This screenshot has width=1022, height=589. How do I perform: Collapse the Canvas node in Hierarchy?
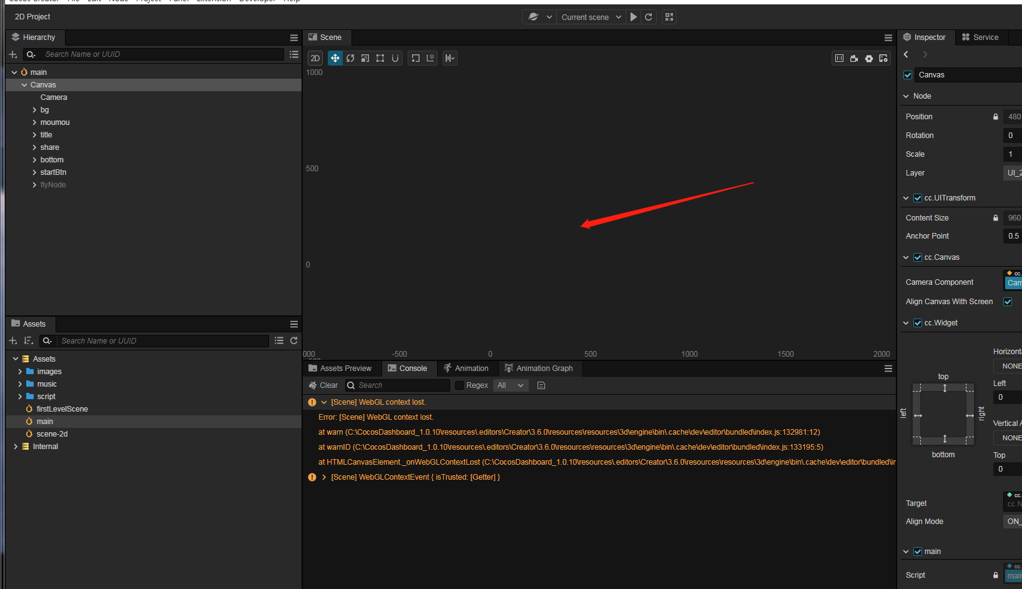pos(24,85)
